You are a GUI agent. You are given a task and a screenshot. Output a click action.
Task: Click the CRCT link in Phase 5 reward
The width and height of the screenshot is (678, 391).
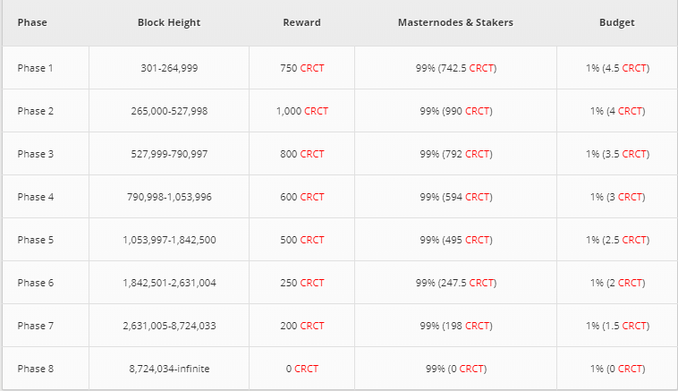[312, 240]
